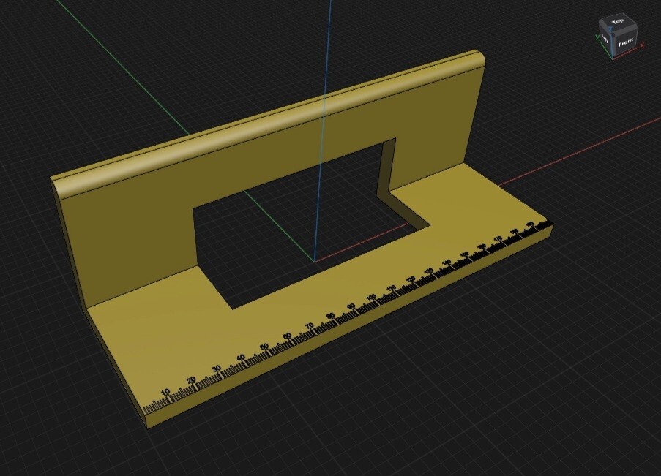
Task: Click the 100 mark on the ruler scale
Action: 371,298
